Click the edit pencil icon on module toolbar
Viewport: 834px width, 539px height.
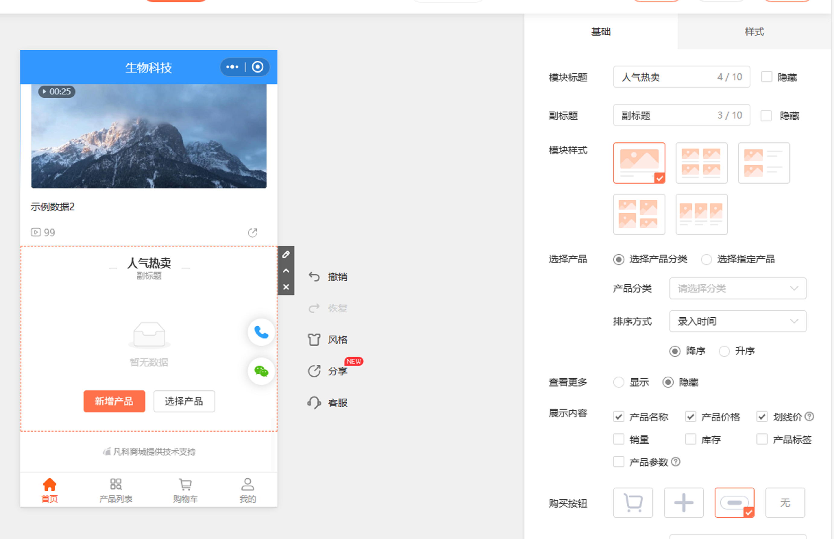pos(286,255)
